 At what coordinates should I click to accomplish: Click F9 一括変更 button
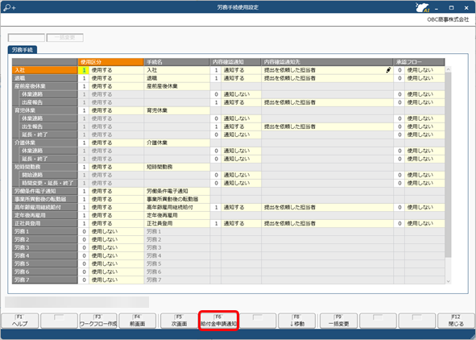tap(338, 321)
